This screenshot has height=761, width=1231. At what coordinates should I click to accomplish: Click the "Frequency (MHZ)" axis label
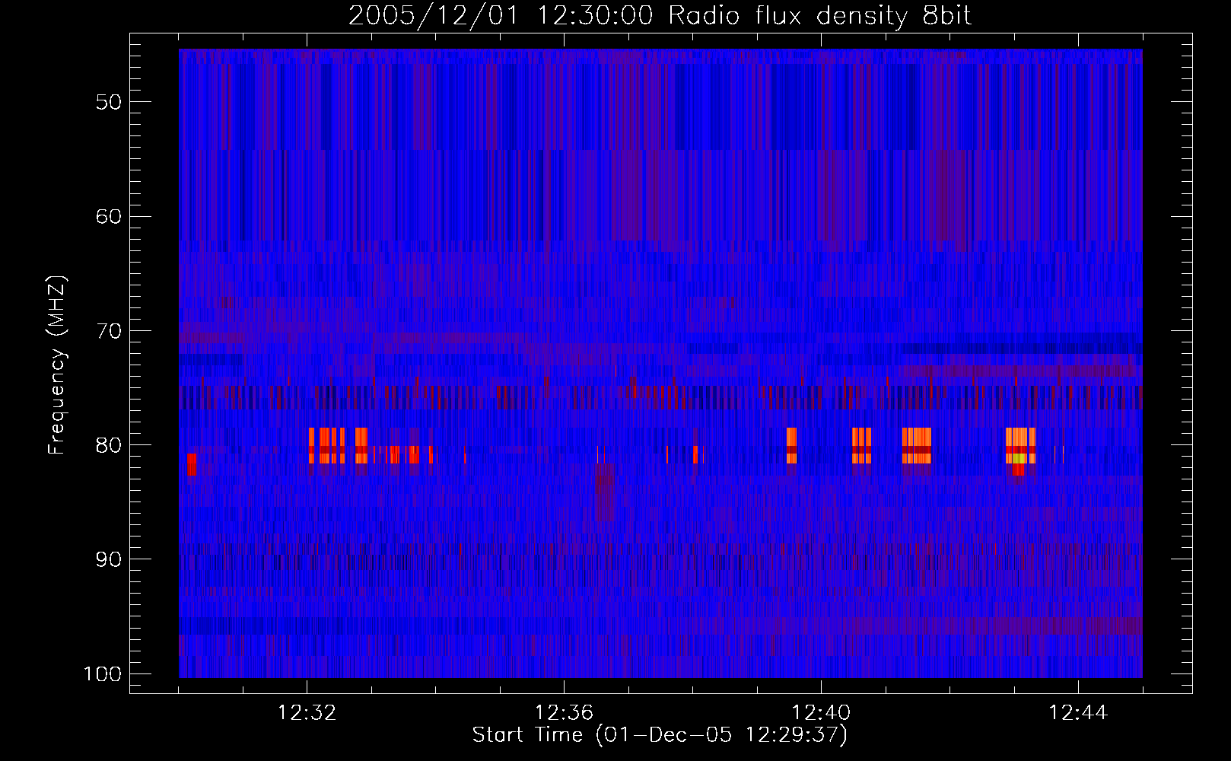point(57,365)
